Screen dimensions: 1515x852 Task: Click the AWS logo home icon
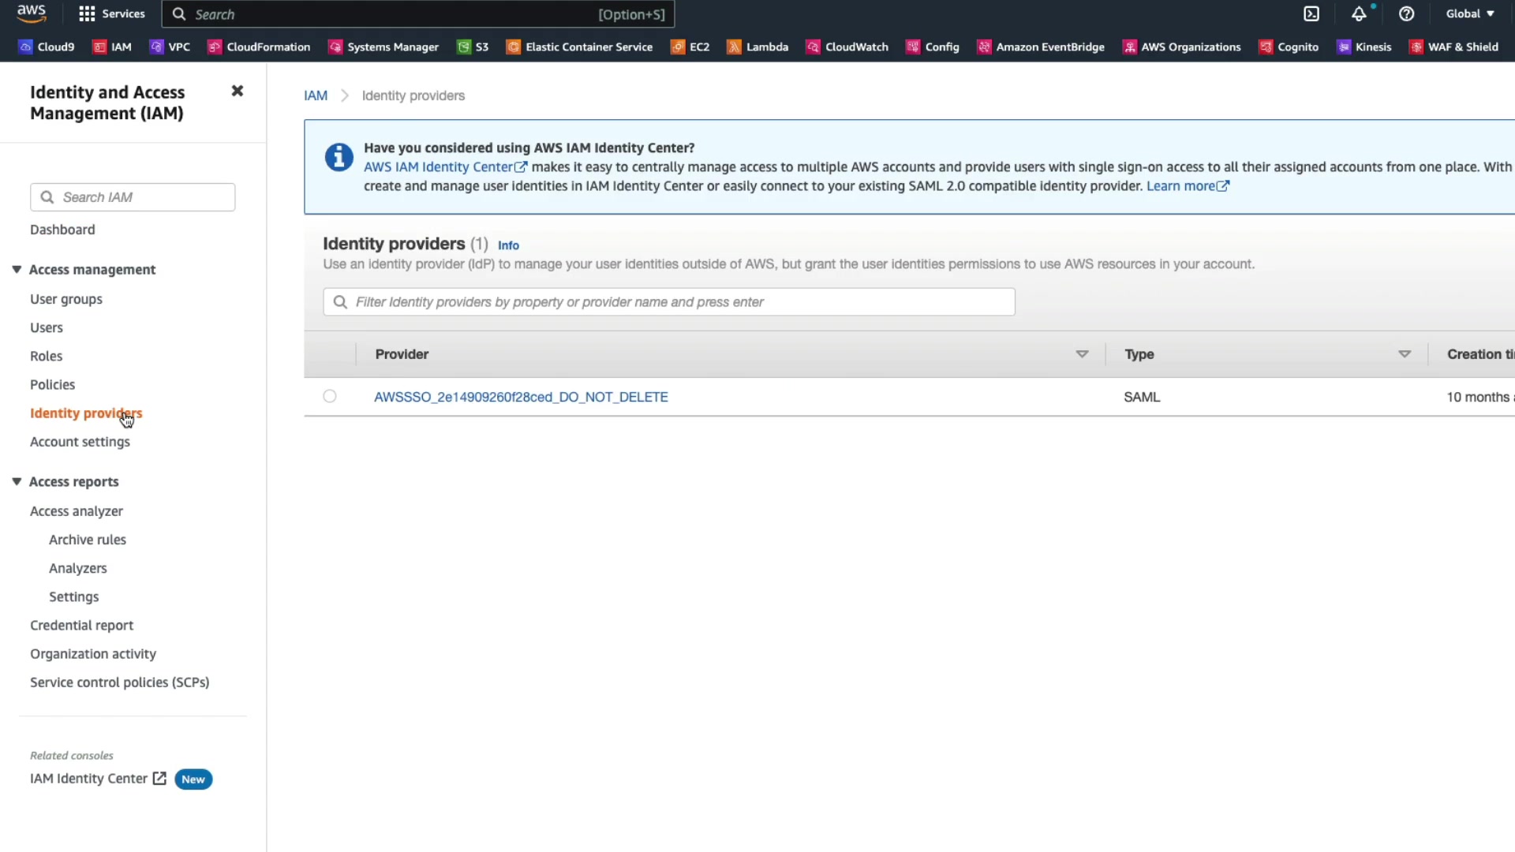[32, 13]
